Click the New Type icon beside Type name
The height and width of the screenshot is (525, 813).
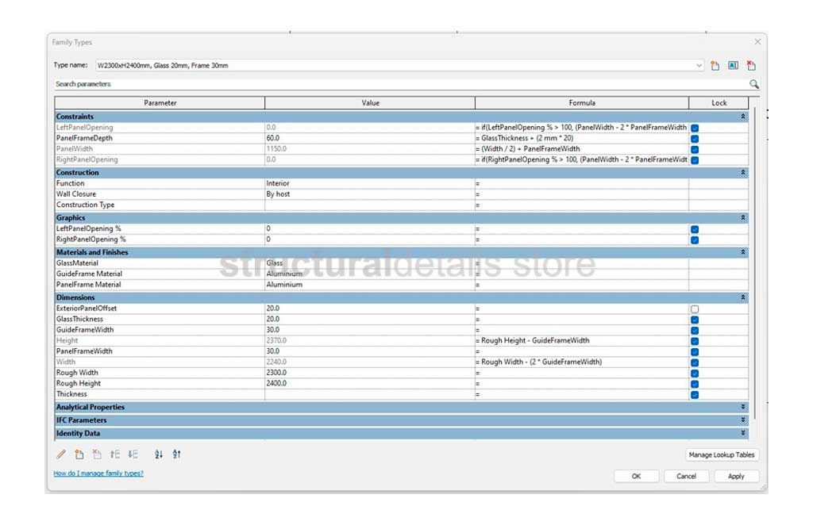(715, 66)
